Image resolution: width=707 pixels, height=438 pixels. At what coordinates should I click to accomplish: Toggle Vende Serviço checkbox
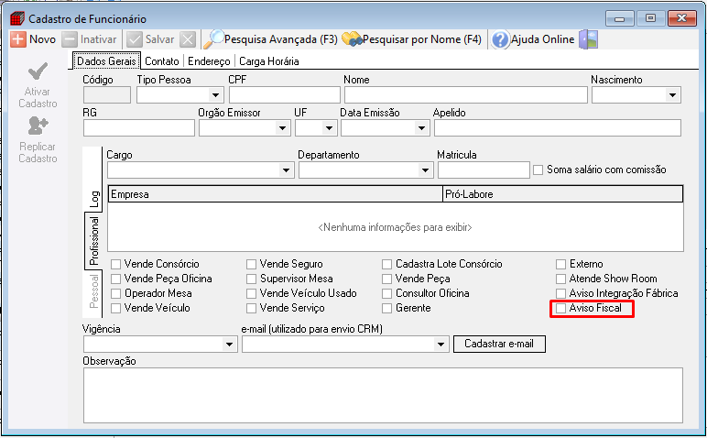point(251,308)
